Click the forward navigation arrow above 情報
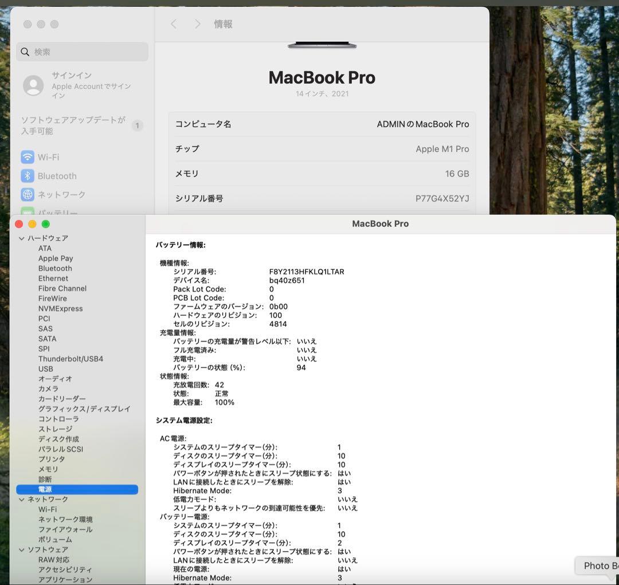 coord(197,24)
